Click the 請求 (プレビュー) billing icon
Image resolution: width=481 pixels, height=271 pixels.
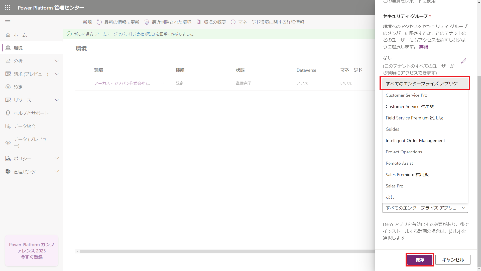8,74
